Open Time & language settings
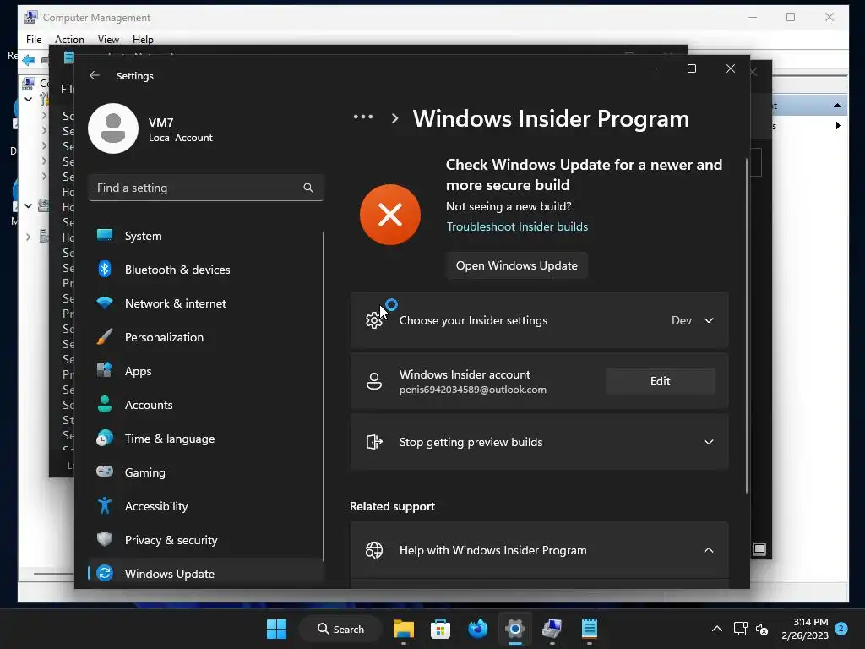Viewport: 865px width, 649px height. click(x=205, y=439)
